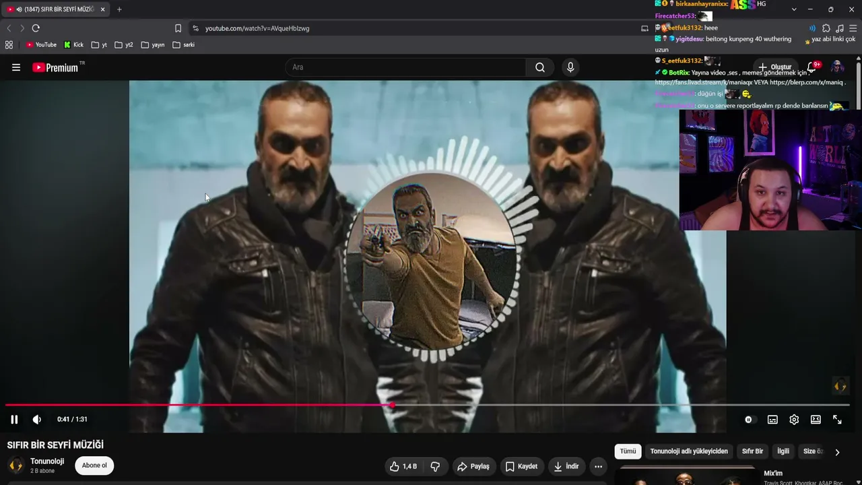Focus the YouTube Ara search field
Image resolution: width=862 pixels, height=485 pixels.
[x=405, y=67]
